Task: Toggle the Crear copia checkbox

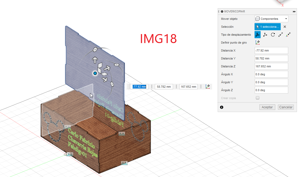Action: click(258, 98)
